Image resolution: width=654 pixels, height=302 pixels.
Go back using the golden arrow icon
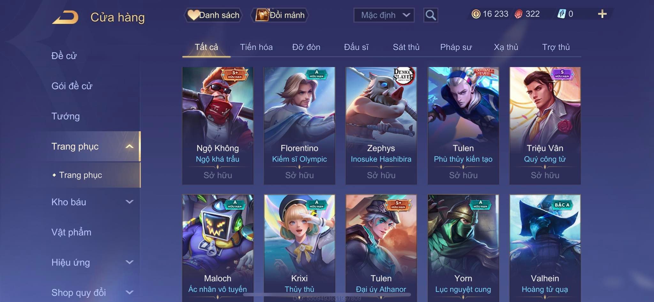click(65, 17)
